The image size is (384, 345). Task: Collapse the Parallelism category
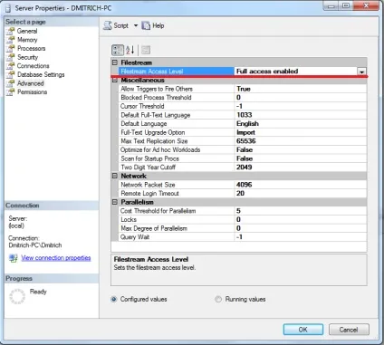pyautogui.click(x=115, y=202)
